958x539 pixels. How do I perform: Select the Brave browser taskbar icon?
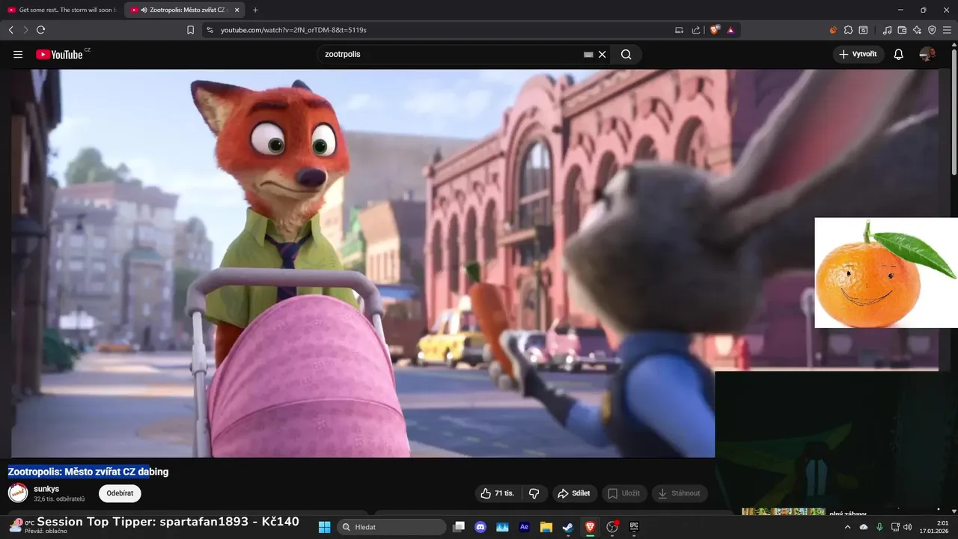pyautogui.click(x=591, y=527)
